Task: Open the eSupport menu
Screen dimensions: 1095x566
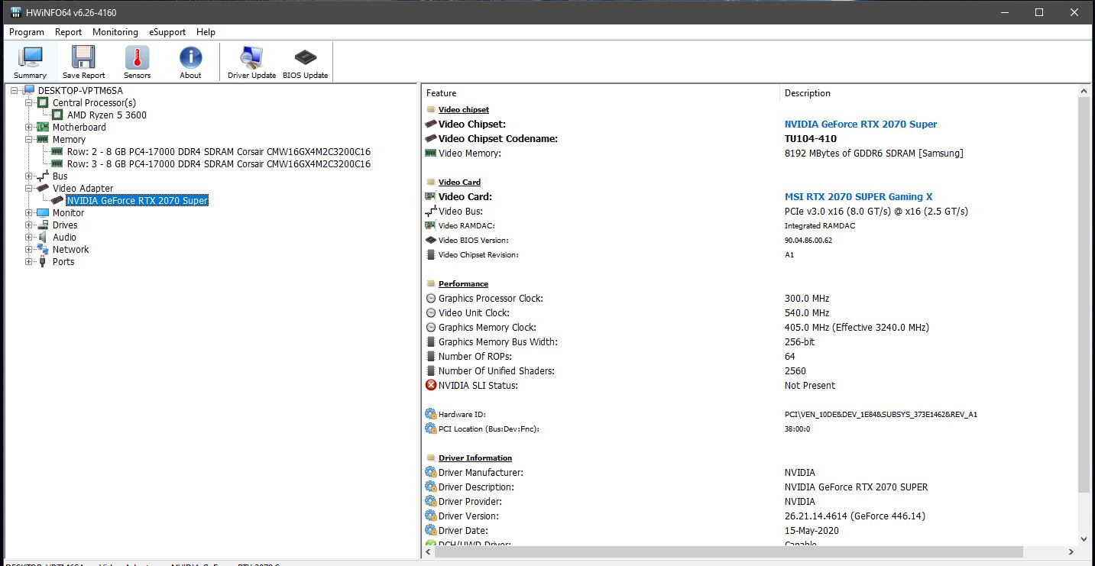Action: pyautogui.click(x=167, y=32)
